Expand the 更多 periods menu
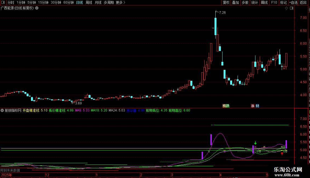The image size is (310, 178). 121,2
